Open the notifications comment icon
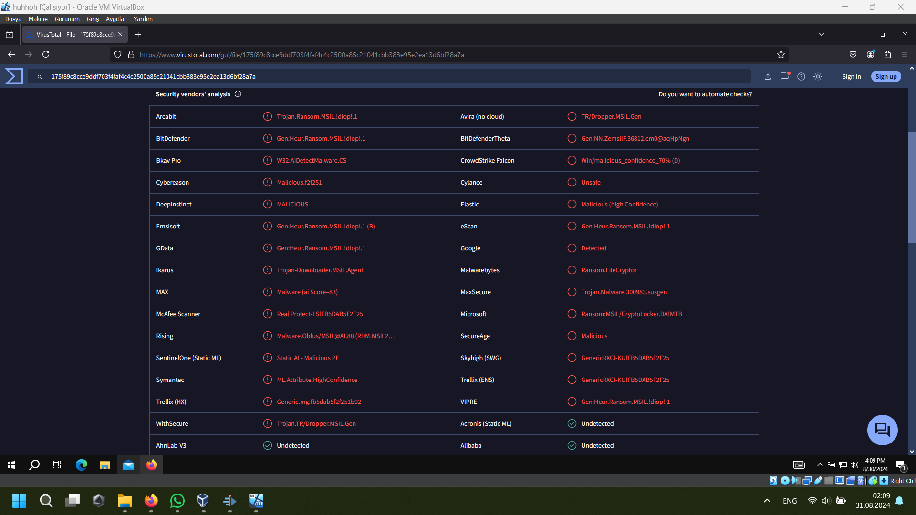The image size is (916, 515). (784, 76)
